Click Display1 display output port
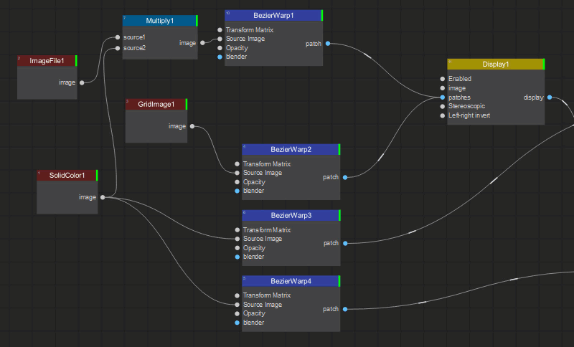574x347 pixels. [550, 98]
